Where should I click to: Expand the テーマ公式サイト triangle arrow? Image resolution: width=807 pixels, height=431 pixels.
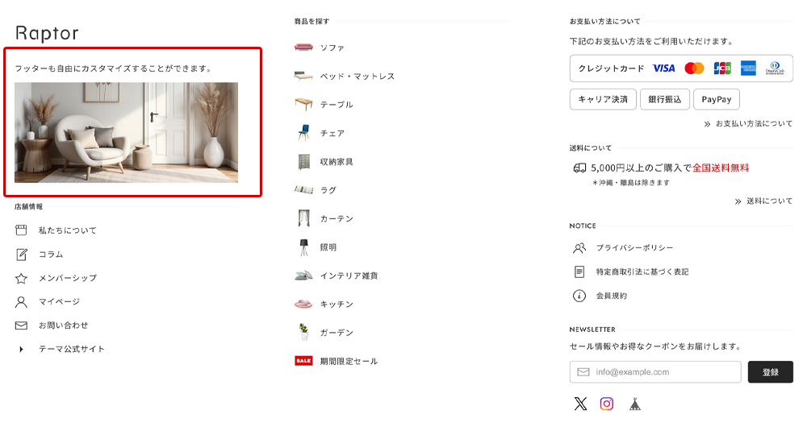[x=22, y=350]
